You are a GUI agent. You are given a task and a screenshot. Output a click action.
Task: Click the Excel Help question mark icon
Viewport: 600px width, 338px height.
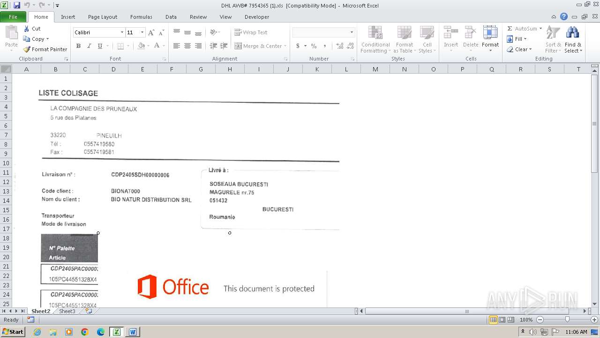pos(564,16)
